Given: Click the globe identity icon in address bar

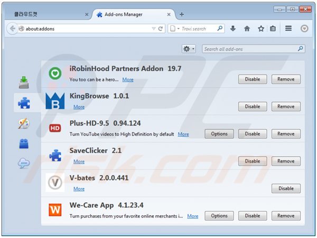Looking at the screenshot, I should coord(22,28).
